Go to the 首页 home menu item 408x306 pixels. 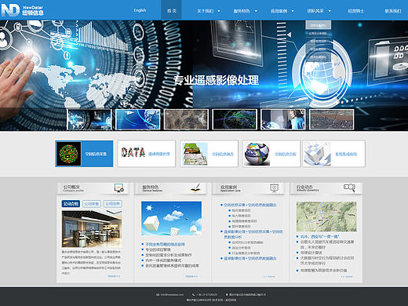(x=172, y=11)
